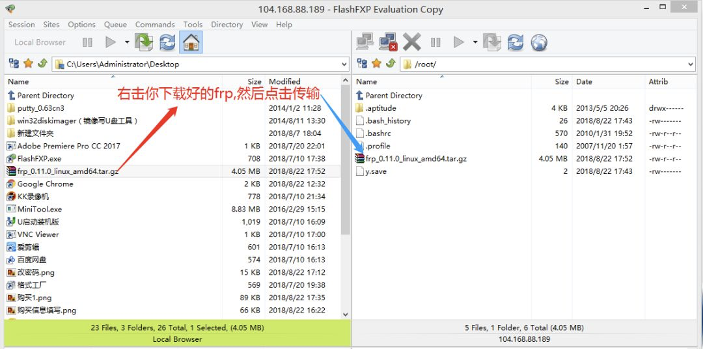Click the remote pane play icon
This screenshot has height=349, width=703.
pyautogui.click(x=458, y=42)
